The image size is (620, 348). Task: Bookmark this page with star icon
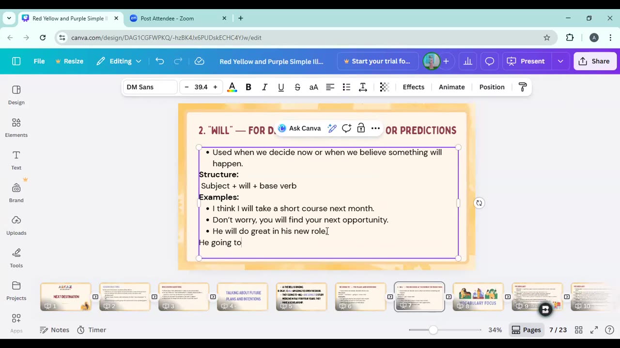[547, 37]
